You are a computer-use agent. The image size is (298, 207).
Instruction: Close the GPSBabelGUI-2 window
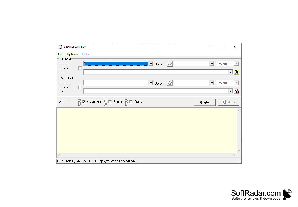tap(235, 47)
